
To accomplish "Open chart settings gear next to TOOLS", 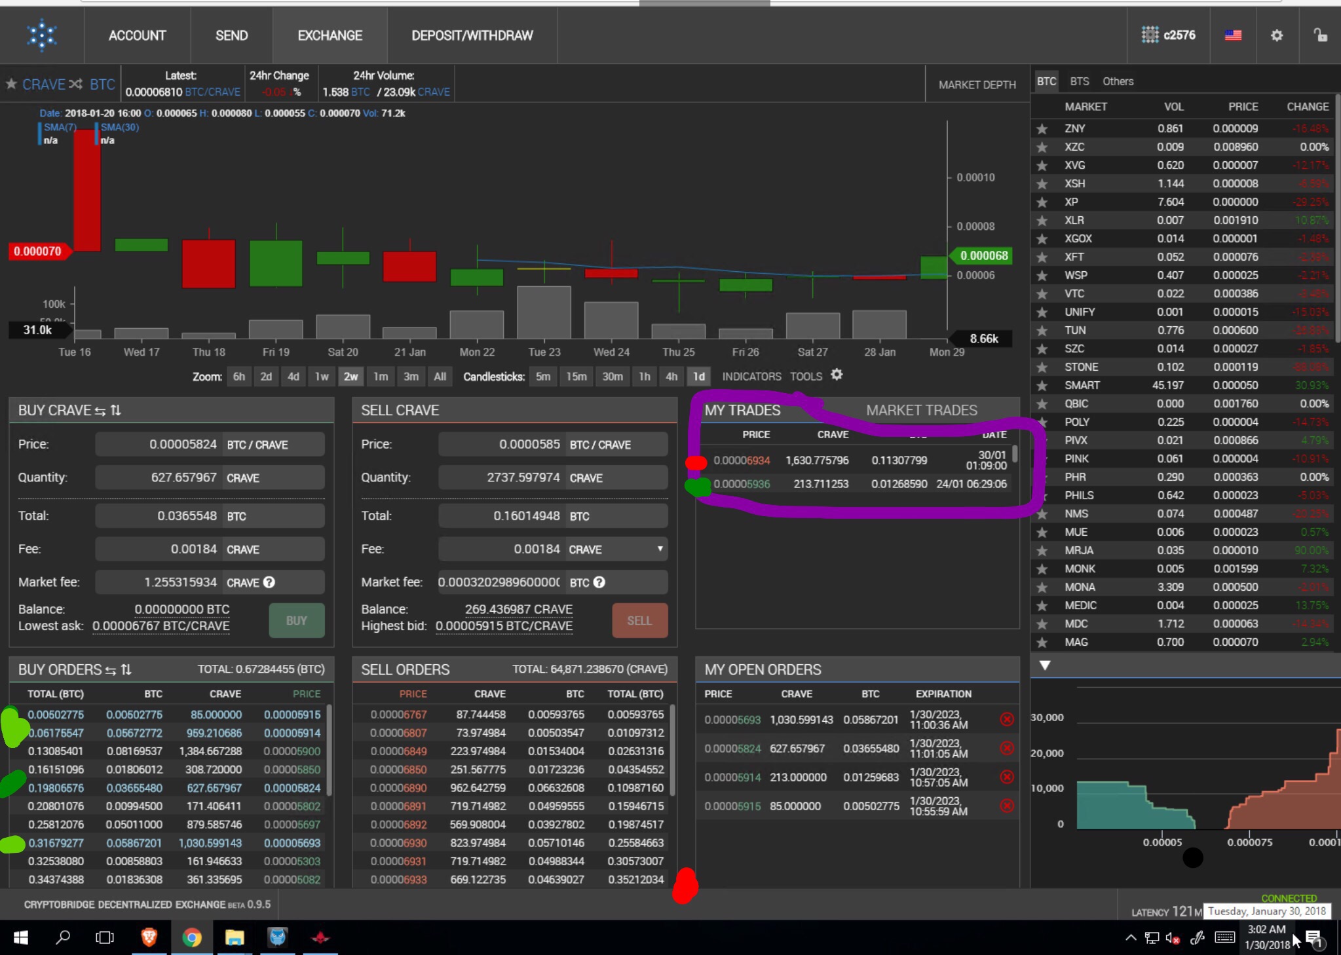I will [x=837, y=375].
